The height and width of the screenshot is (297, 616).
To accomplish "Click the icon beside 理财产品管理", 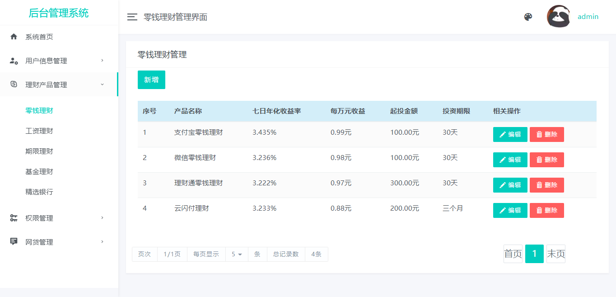I will 14,84.
